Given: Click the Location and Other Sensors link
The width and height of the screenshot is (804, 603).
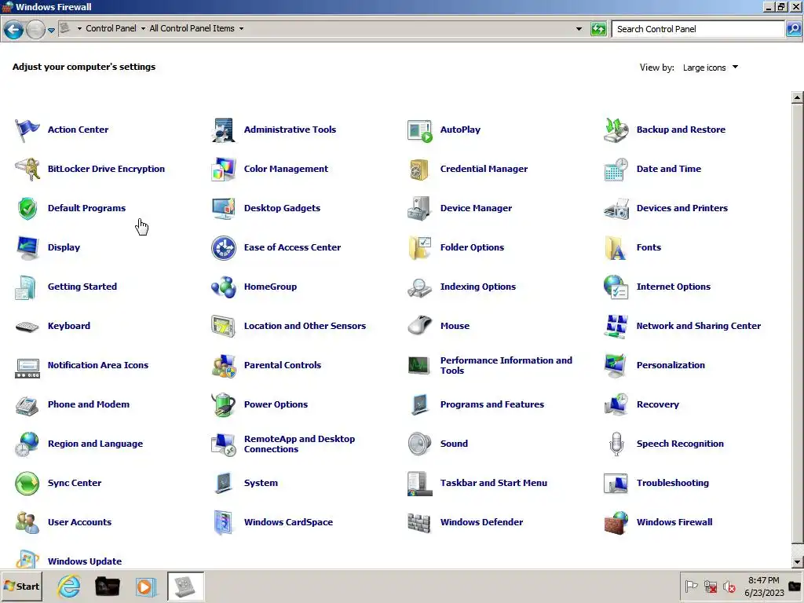Looking at the screenshot, I should (305, 326).
